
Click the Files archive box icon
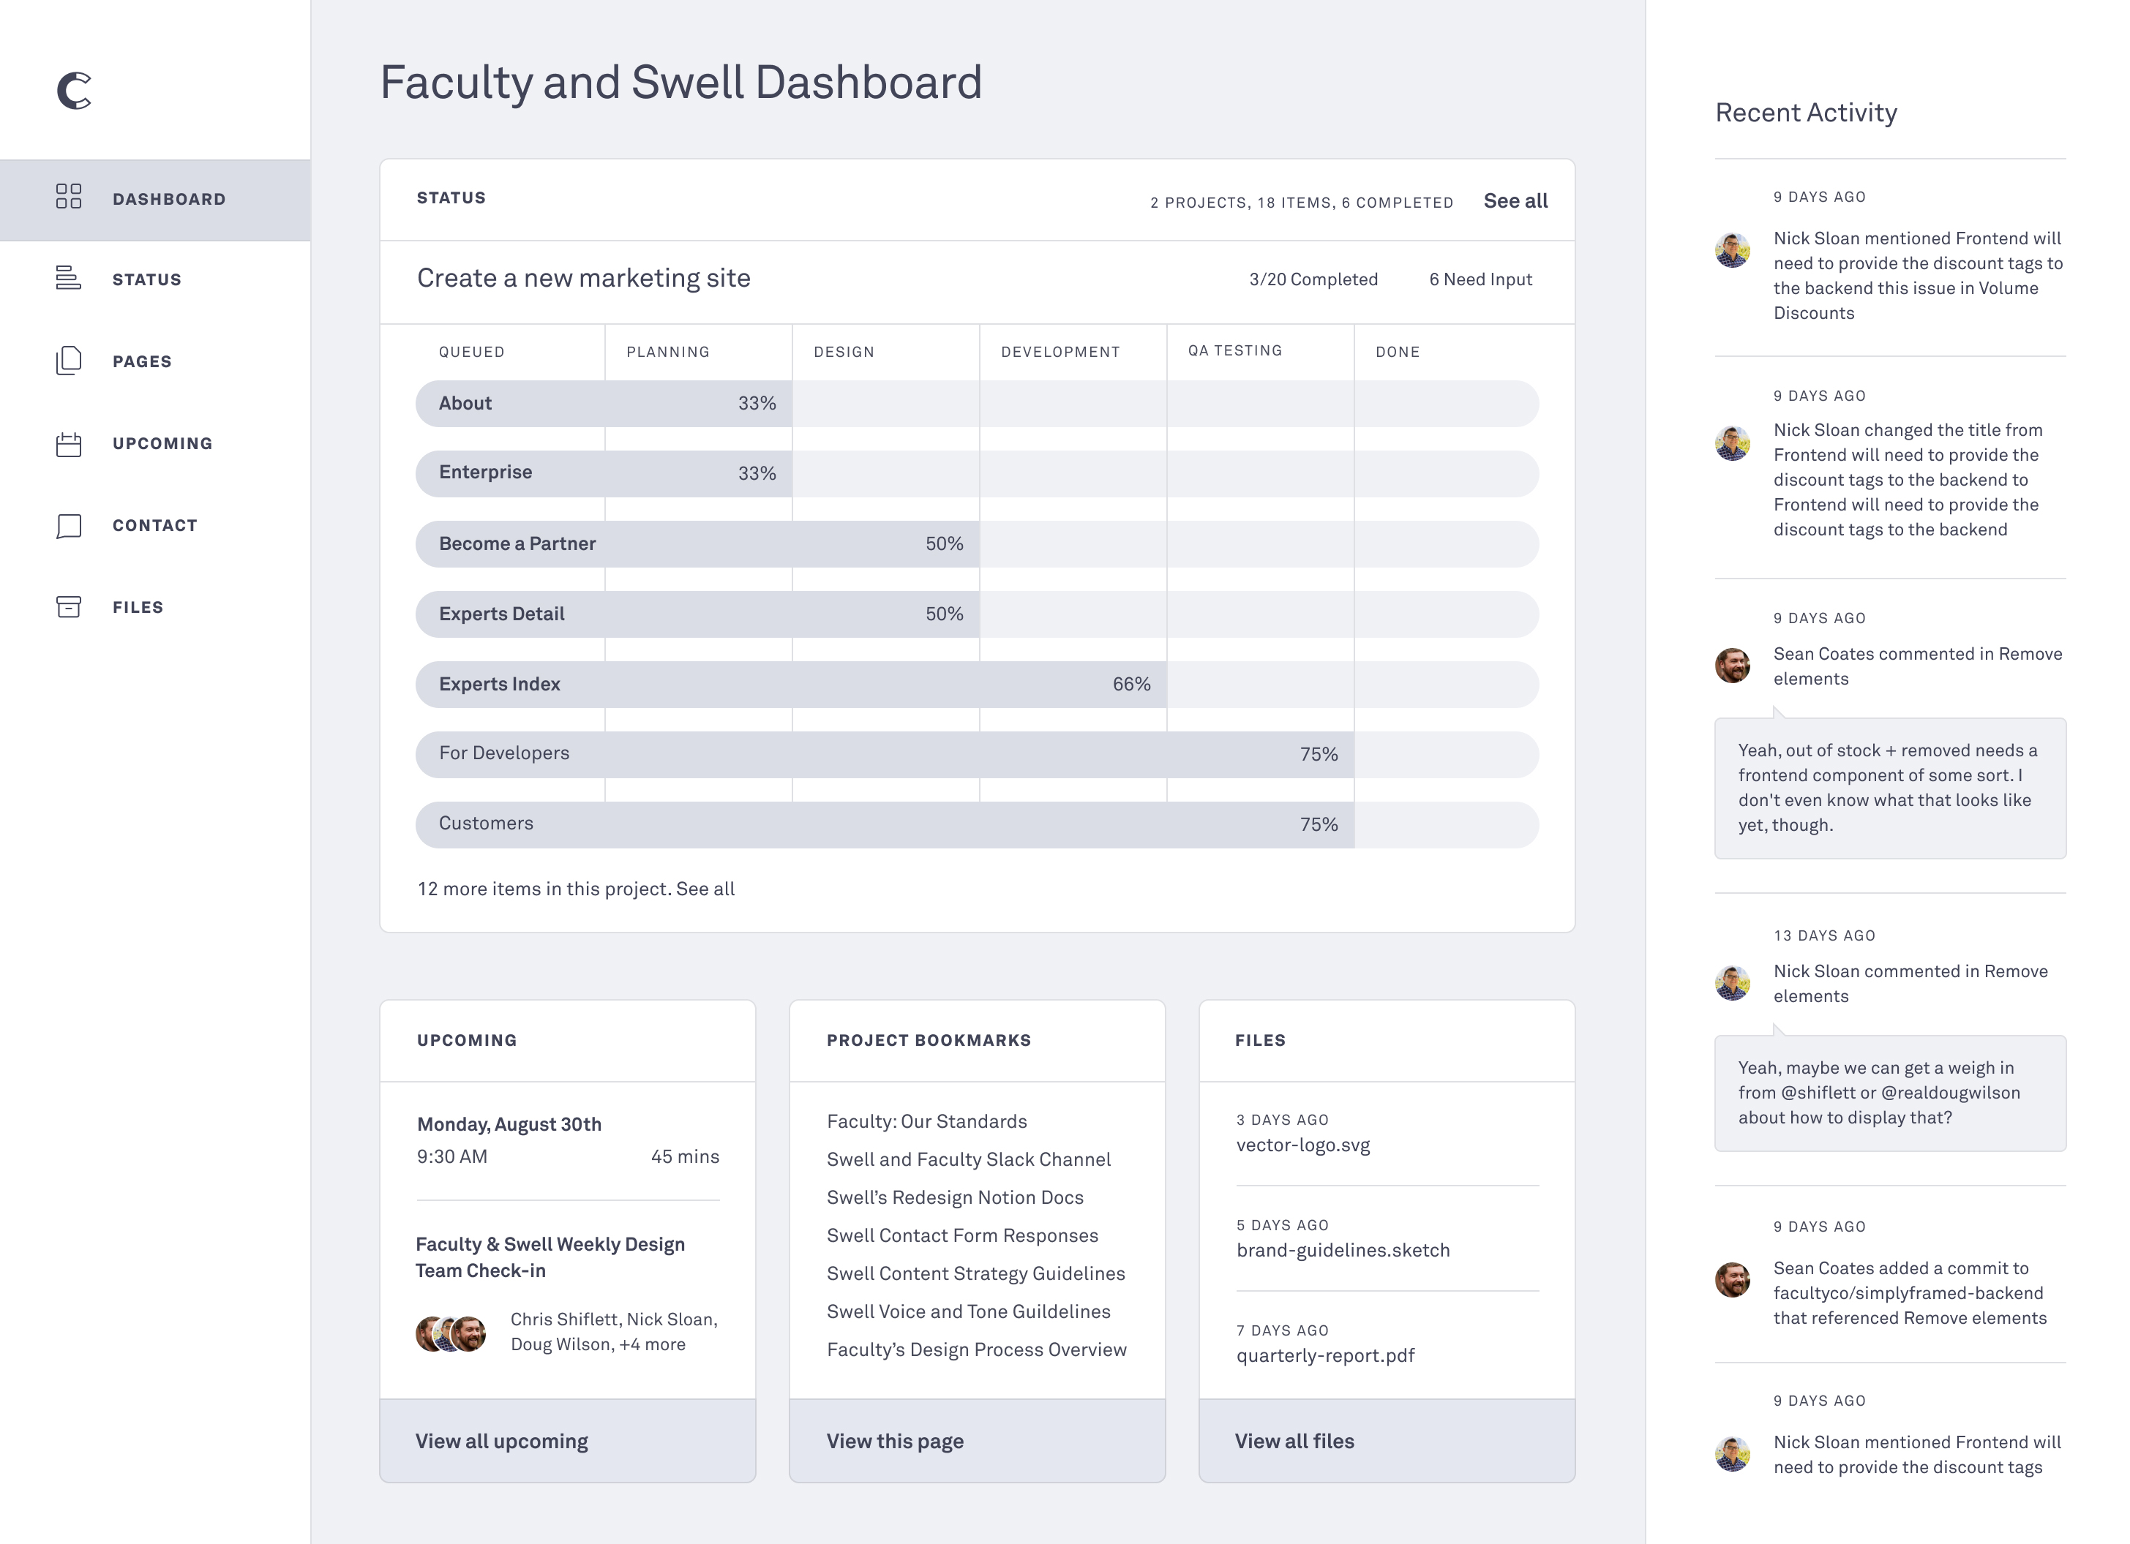[x=69, y=607]
